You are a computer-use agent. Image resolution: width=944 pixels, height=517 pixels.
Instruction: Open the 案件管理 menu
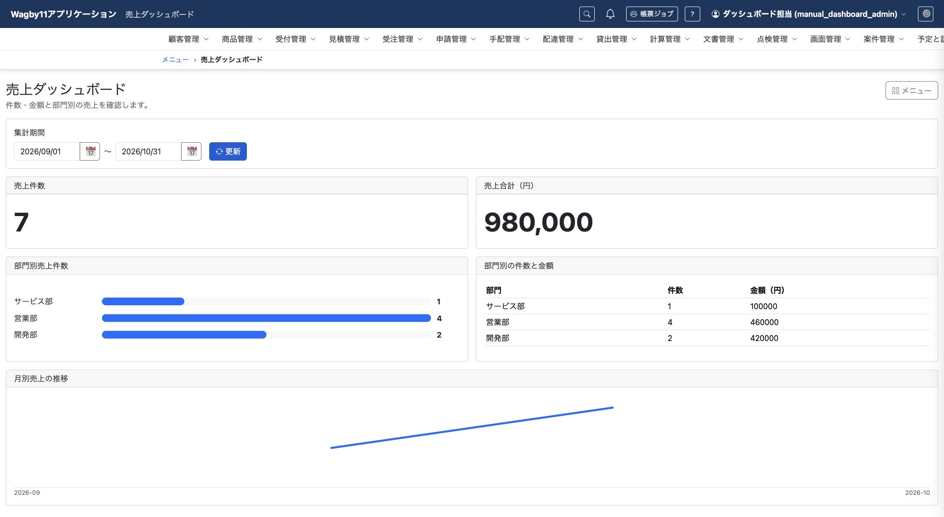pyautogui.click(x=884, y=39)
